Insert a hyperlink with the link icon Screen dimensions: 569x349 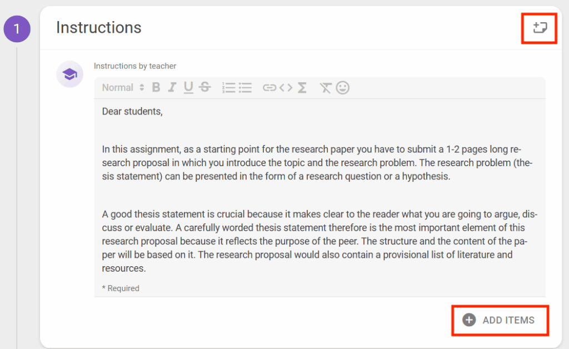(x=269, y=87)
